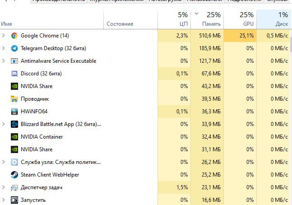Select the Проводник process name
The height and width of the screenshot is (205, 292).
(x=35, y=99)
